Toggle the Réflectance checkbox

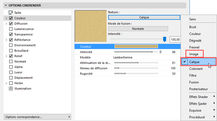[x=11, y=40]
